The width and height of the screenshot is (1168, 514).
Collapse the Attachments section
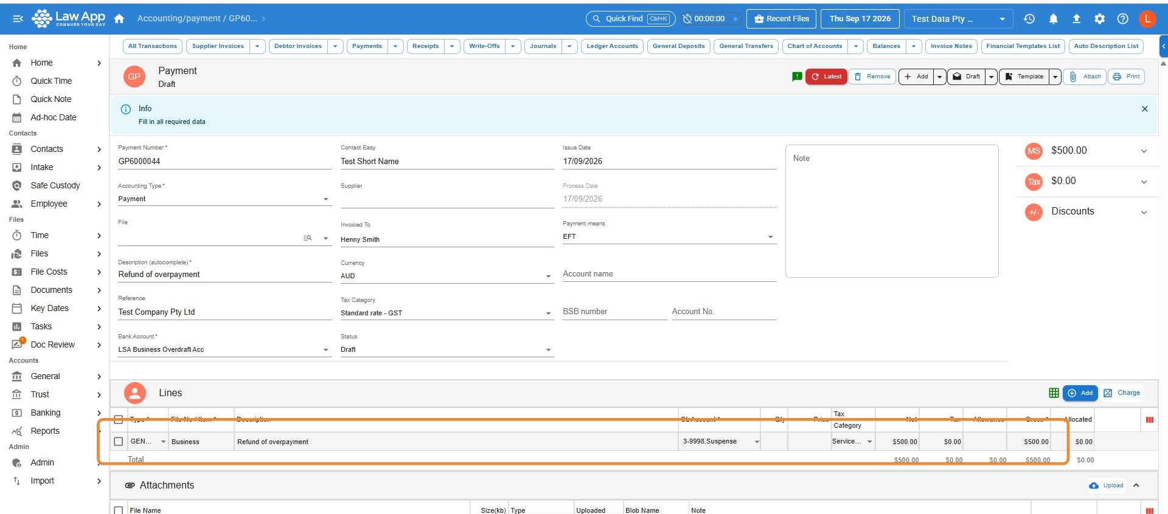pos(1136,485)
